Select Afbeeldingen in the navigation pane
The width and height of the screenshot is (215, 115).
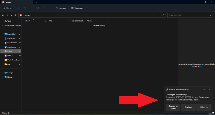pos(12,47)
